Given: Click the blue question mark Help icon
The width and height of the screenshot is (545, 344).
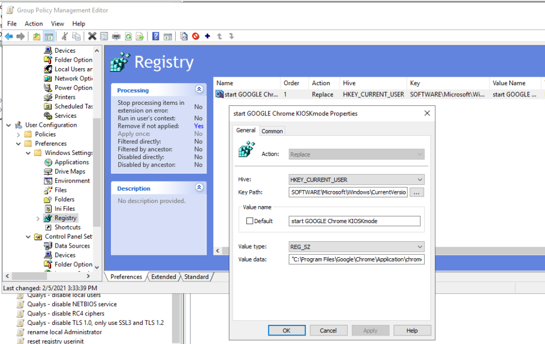Looking at the screenshot, I should (156, 36).
